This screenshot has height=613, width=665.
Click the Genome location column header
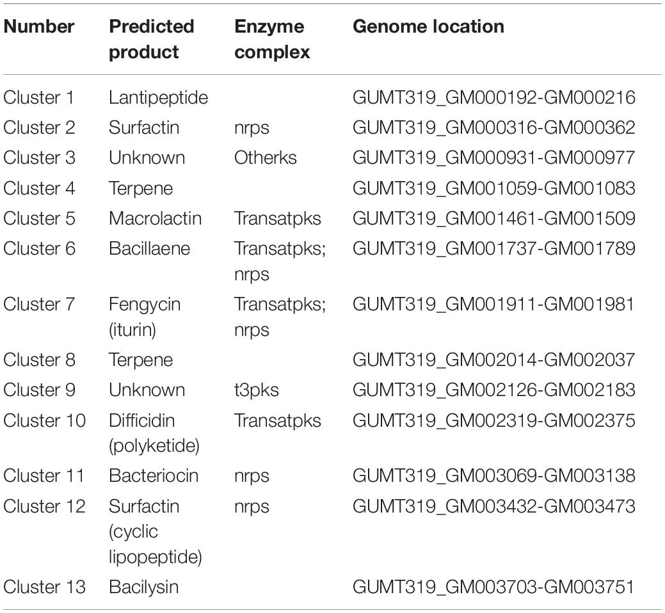[428, 27]
